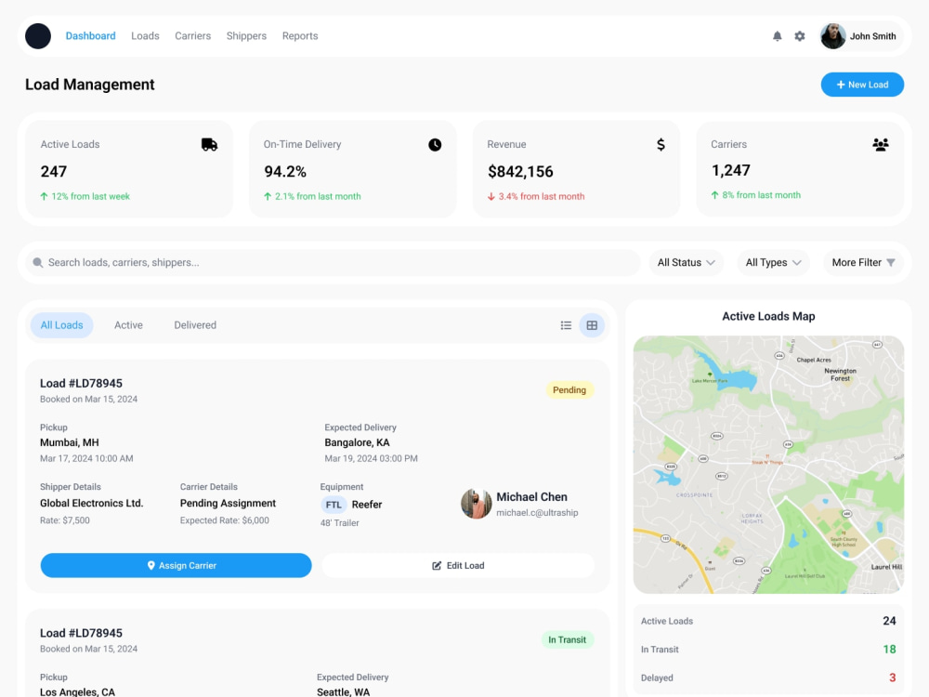Click the 1,247 carriers value

click(730, 171)
